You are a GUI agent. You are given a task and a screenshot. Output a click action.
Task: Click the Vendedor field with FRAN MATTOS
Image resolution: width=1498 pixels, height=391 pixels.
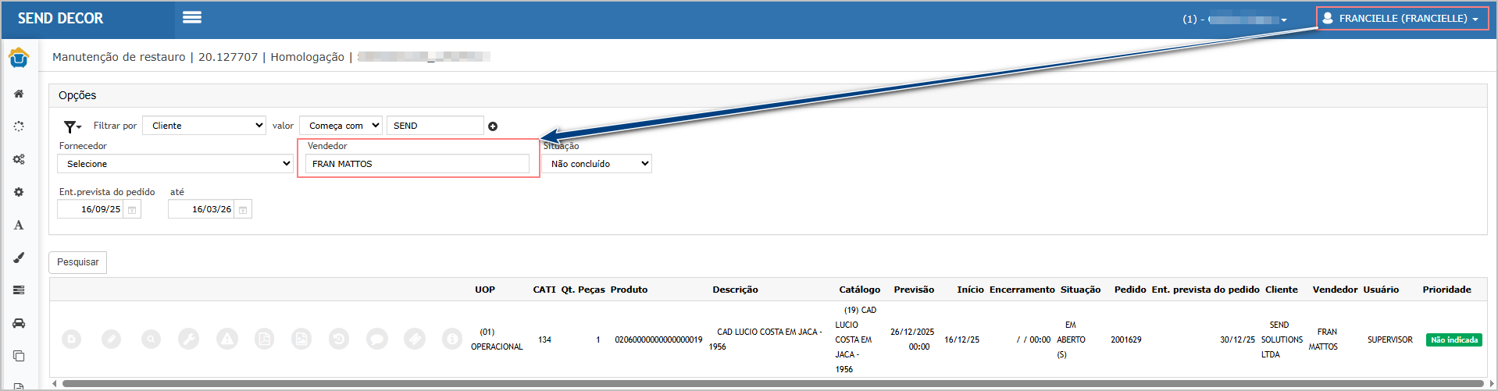pyautogui.click(x=417, y=164)
